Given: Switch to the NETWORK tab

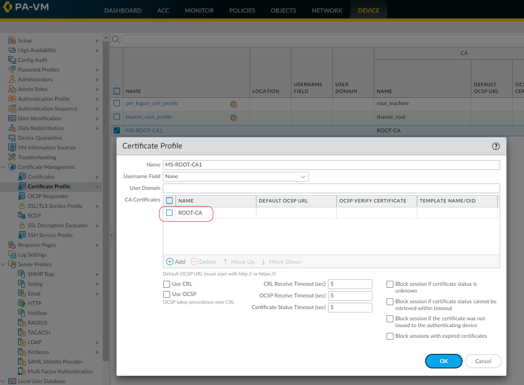Looking at the screenshot, I should click(327, 10).
